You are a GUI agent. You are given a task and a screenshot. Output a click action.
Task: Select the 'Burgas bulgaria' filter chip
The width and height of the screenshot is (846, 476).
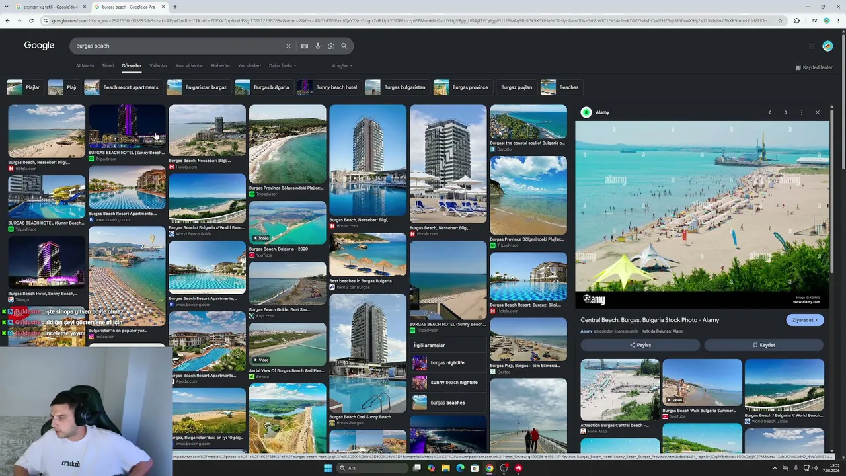pyautogui.click(x=264, y=87)
